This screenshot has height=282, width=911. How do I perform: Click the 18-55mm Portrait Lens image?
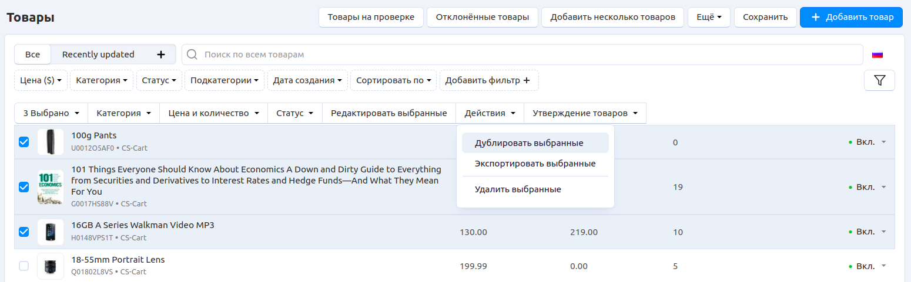pos(50,266)
